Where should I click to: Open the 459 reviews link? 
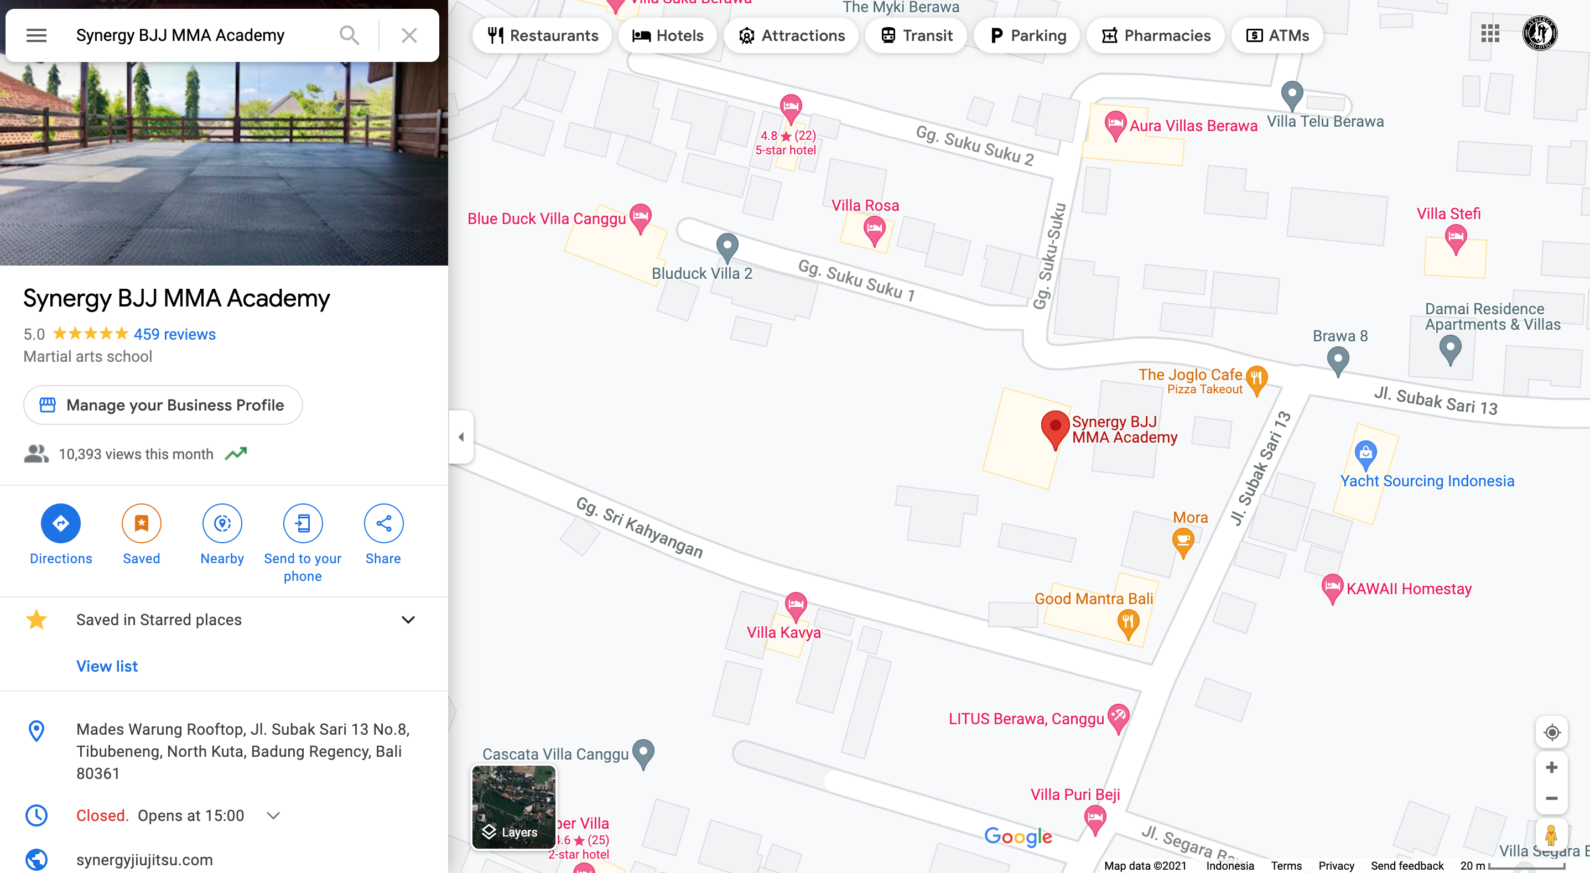pos(175,334)
